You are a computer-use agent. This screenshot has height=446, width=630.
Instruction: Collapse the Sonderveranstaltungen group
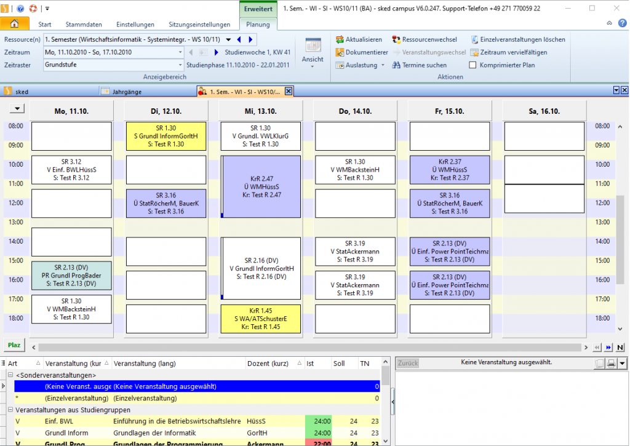pyautogui.click(x=10, y=375)
